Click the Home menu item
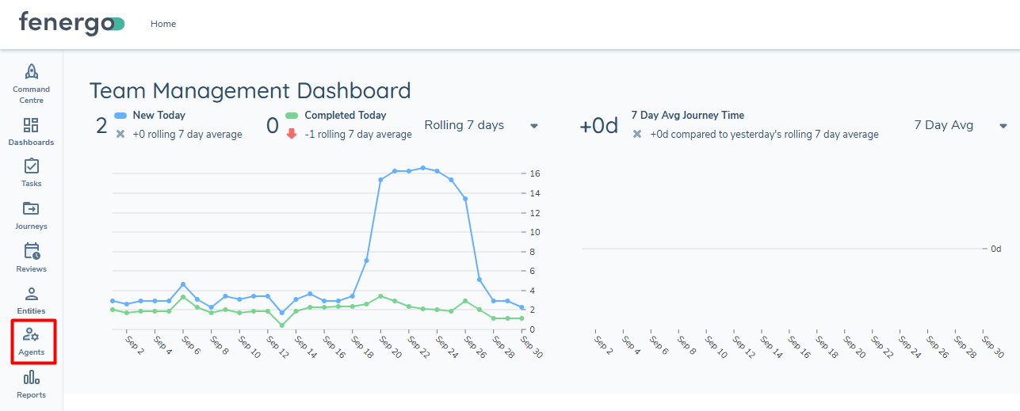Image resolution: width=1020 pixels, height=411 pixels. coord(163,24)
